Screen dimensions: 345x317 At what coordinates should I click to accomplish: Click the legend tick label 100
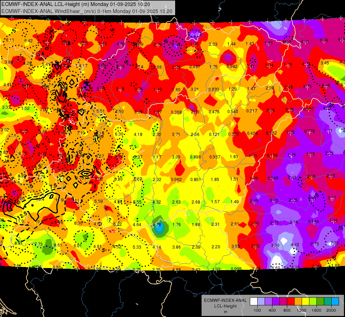(257, 310)
